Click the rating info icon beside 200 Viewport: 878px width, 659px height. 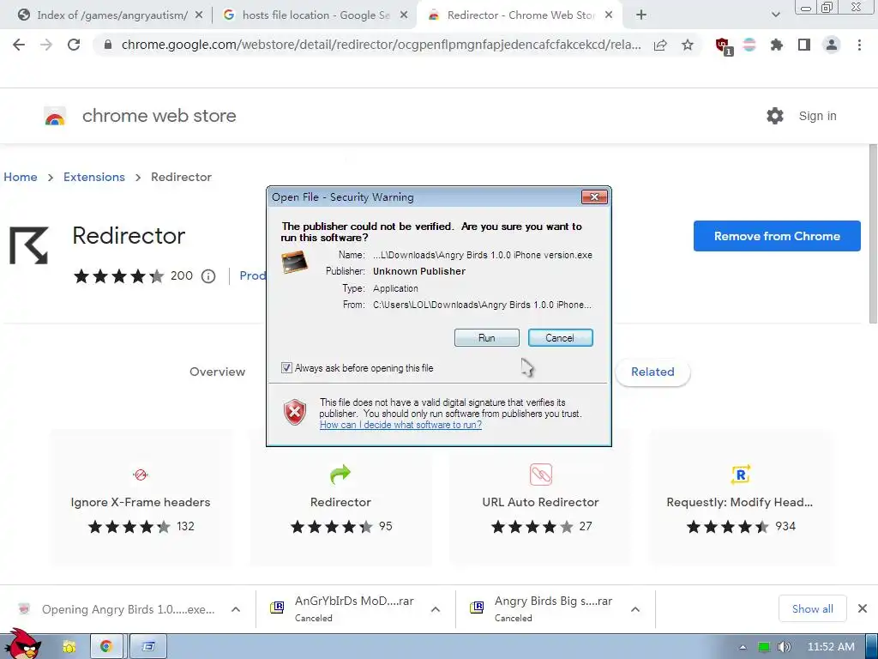[x=208, y=276]
